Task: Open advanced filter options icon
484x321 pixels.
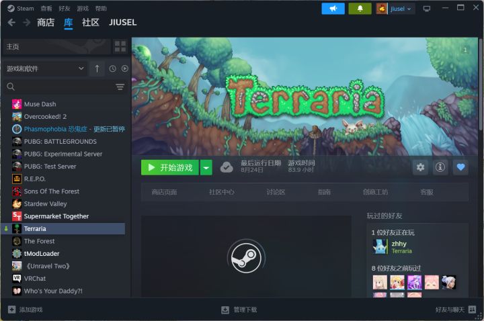Action: (x=120, y=87)
